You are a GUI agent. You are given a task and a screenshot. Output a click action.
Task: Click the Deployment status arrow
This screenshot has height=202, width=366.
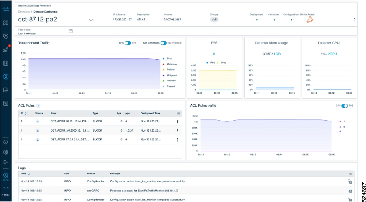coord(257,20)
